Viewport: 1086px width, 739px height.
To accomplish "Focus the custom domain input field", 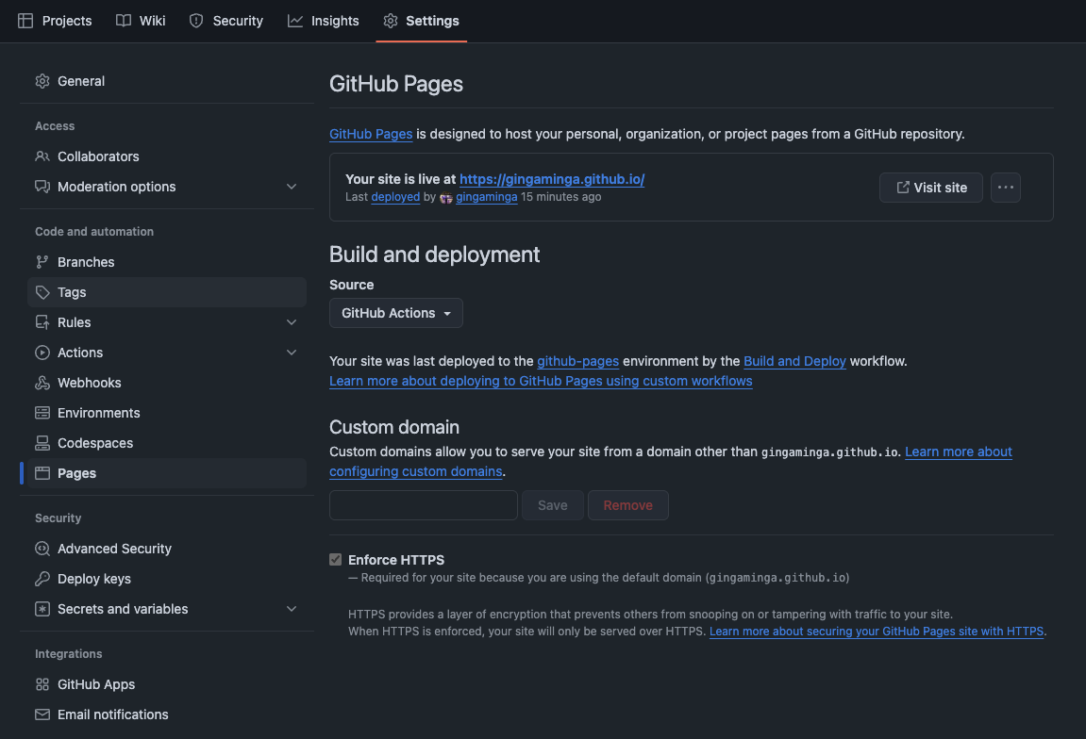I will pyautogui.click(x=424, y=505).
